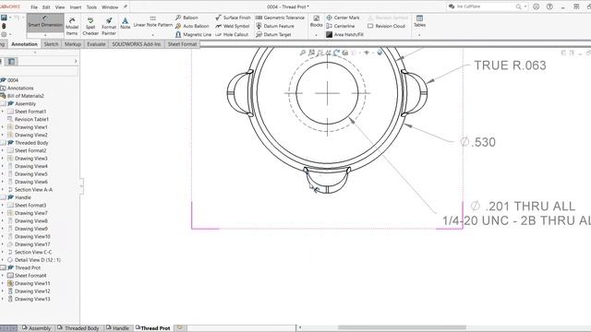
Task: Open the Window menu
Action: click(110, 7)
